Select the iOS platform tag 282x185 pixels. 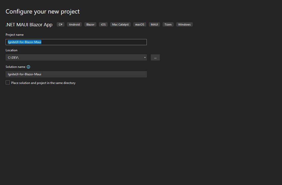coord(103,24)
